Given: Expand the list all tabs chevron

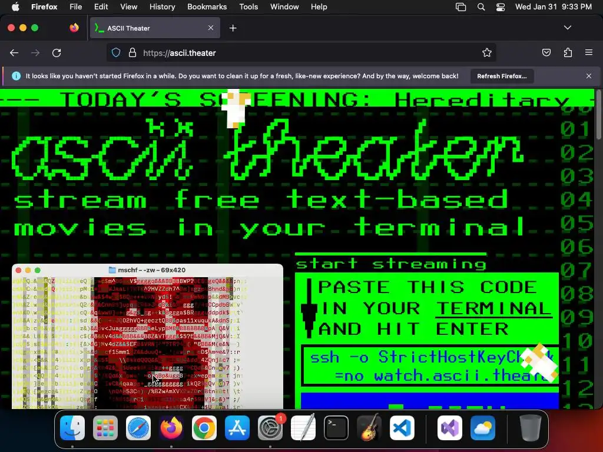Looking at the screenshot, I should tap(568, 28).
